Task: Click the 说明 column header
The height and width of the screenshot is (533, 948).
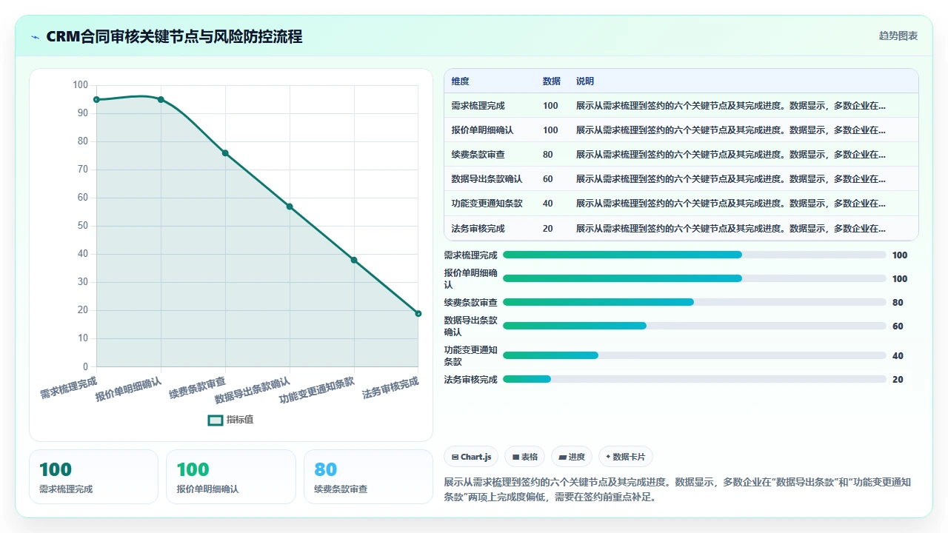Action: point(585,81)
